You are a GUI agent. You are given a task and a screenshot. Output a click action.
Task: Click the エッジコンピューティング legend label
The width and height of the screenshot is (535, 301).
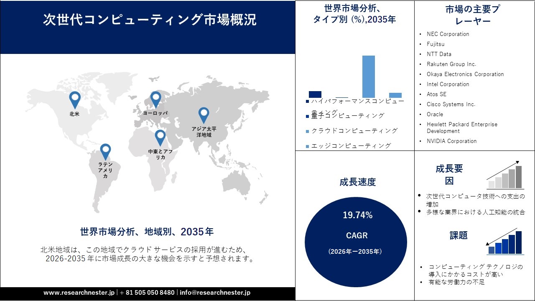(351, 146)
